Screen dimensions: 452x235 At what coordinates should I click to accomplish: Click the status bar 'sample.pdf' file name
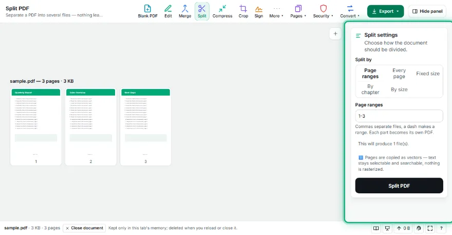click(15, 228)
